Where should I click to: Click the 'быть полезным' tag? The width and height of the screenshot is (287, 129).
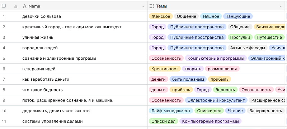(188, 79)
